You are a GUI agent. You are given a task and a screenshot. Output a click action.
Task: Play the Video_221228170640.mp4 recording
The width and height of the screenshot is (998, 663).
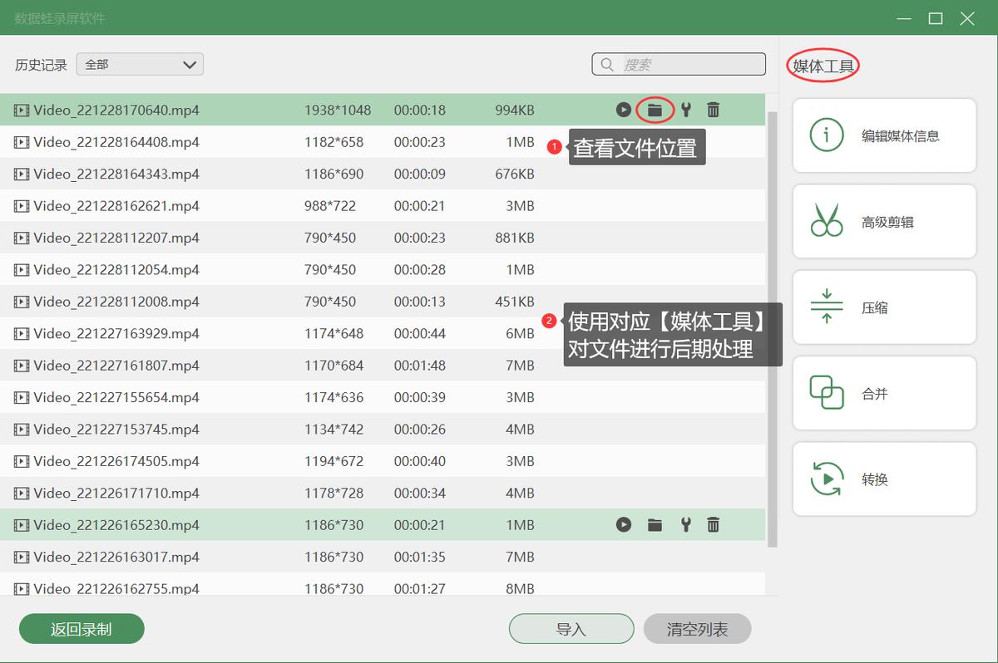pyautogui.click(x=625, y=110)
